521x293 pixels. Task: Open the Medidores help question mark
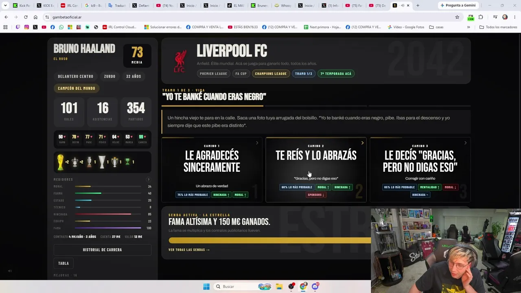click(x=149, y=179)
